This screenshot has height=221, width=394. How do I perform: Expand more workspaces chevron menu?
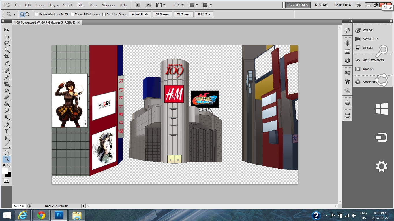coord(359,5)
